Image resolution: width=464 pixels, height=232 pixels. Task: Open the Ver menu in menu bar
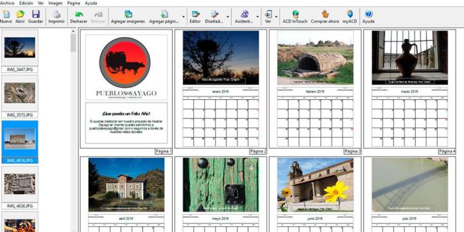point(41,3)
